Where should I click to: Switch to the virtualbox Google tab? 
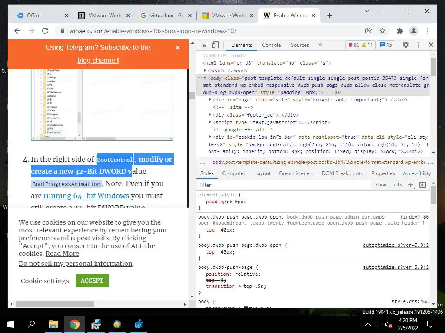(166, 16)
